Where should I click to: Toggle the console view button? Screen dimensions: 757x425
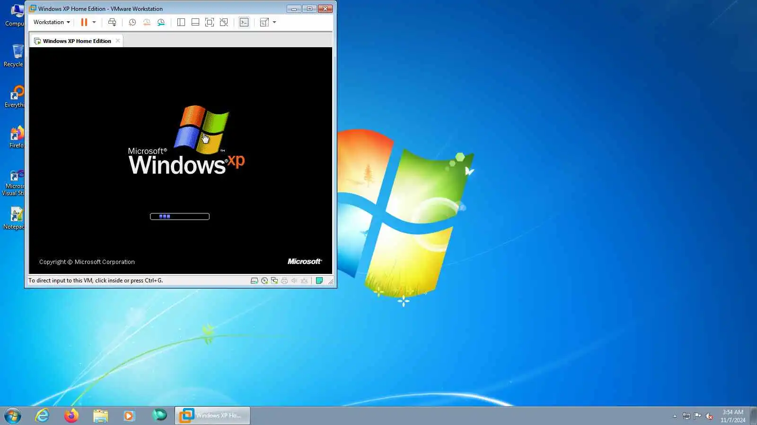244,22
